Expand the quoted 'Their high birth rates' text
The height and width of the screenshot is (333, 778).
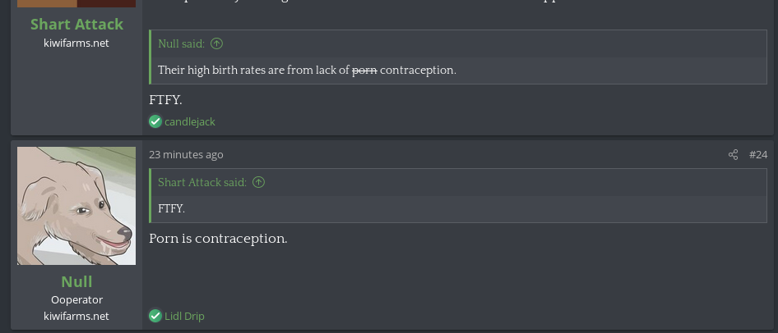point(307,71)
